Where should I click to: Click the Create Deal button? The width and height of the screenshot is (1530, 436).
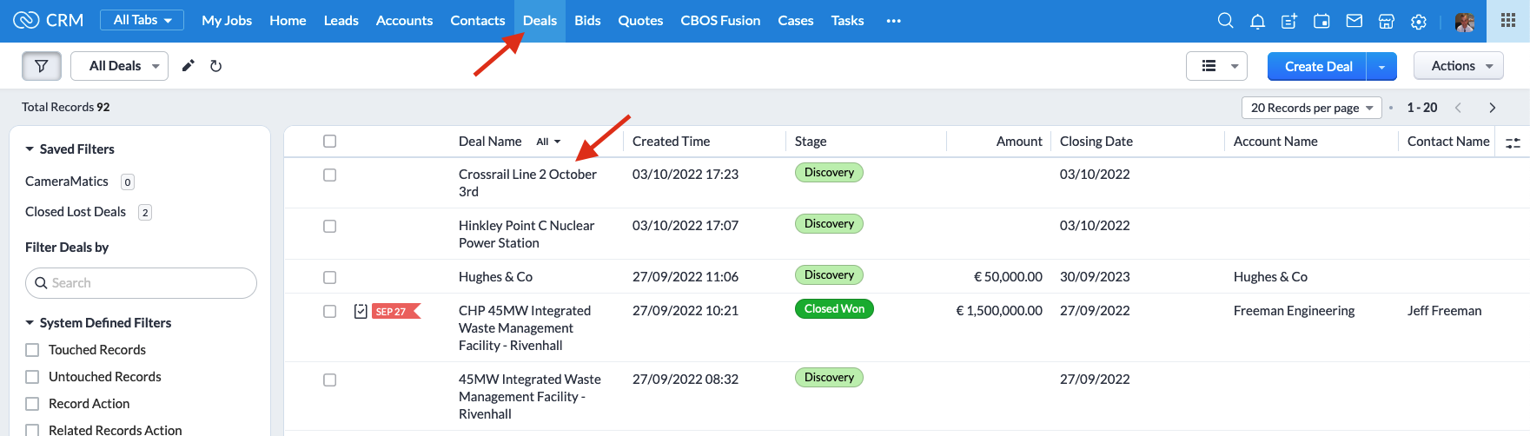[1318, 67]
